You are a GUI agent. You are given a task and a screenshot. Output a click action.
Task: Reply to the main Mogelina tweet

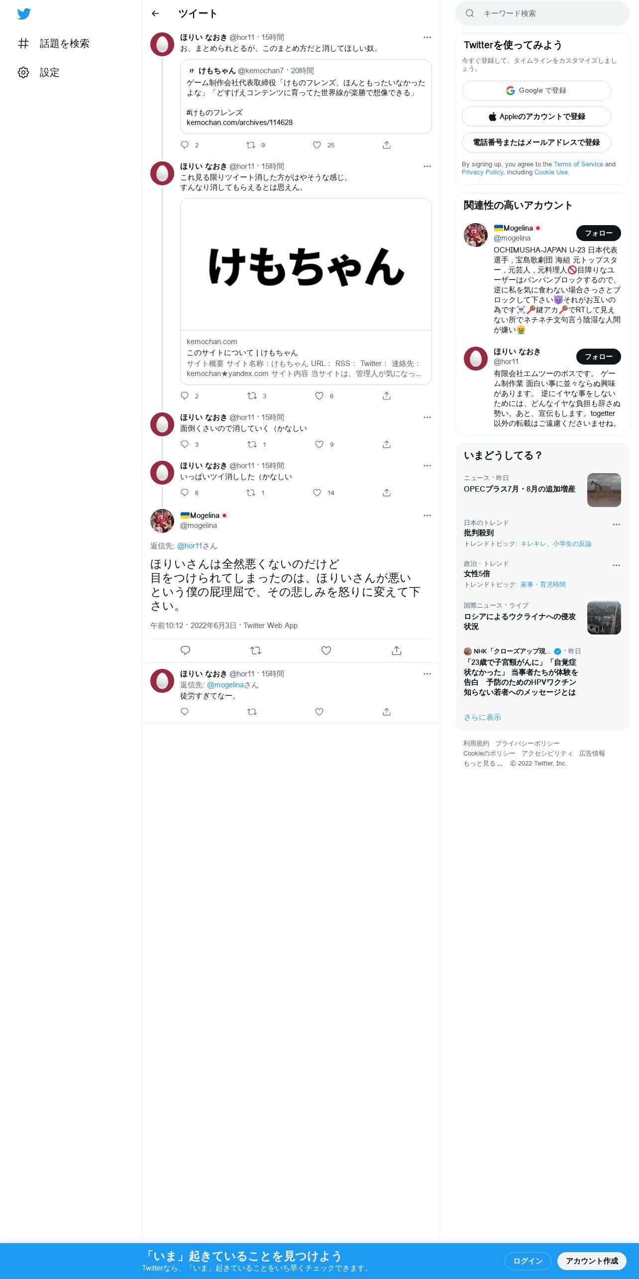point(185,650)
